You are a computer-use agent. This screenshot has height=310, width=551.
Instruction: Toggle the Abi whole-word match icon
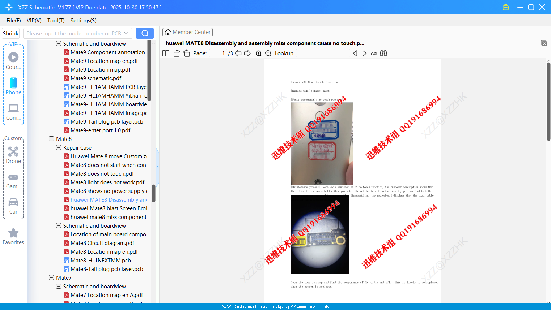pyautogui.click(x=374, y=53)
